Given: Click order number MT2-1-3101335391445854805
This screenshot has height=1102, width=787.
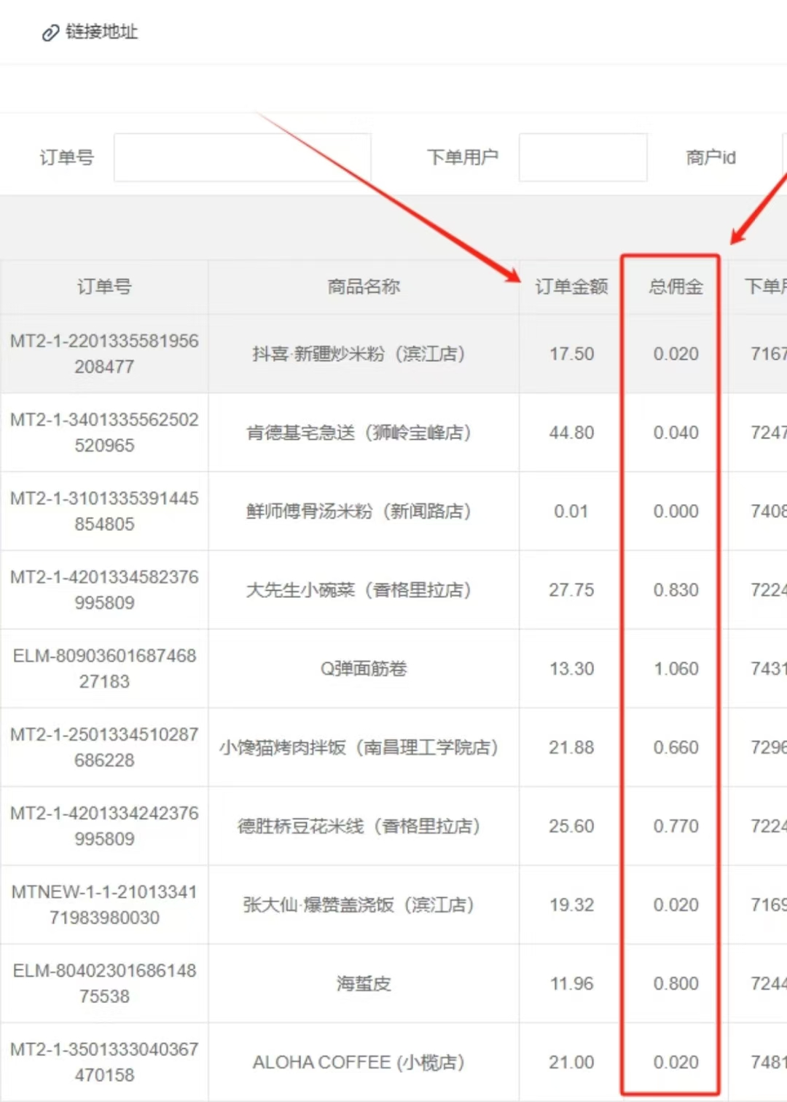Looking at the screenshot, I should pos(104,511).
